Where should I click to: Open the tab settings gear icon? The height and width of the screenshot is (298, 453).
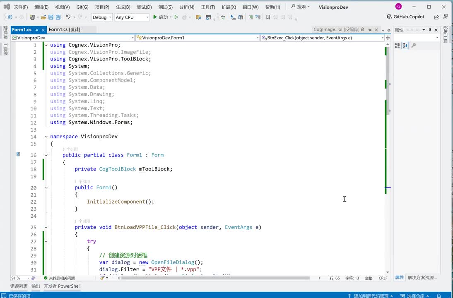(388, 30)
